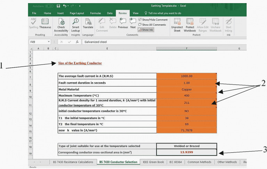267x169 pixels.
Task: Select the cross-sectional area cell 13.9299
Action: 187,152
